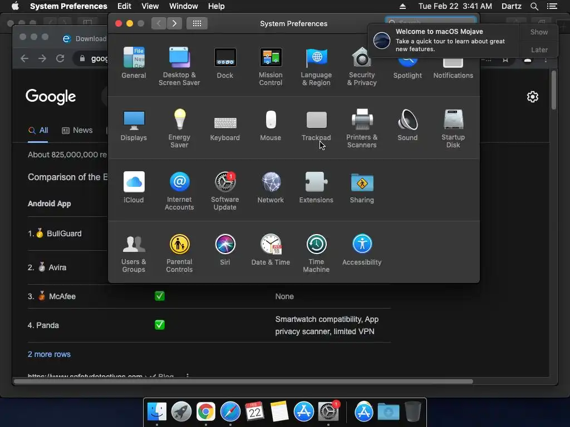Open the Network preference pane
Image resolution: width=570 pixels, height=427 pixels.
point(271,187)
